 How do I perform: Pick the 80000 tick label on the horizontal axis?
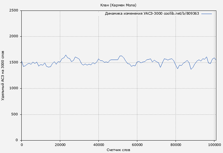(x=176, y=145)
